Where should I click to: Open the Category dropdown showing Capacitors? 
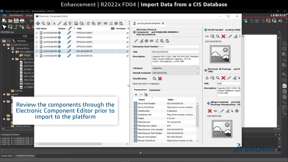pos(175,68)
